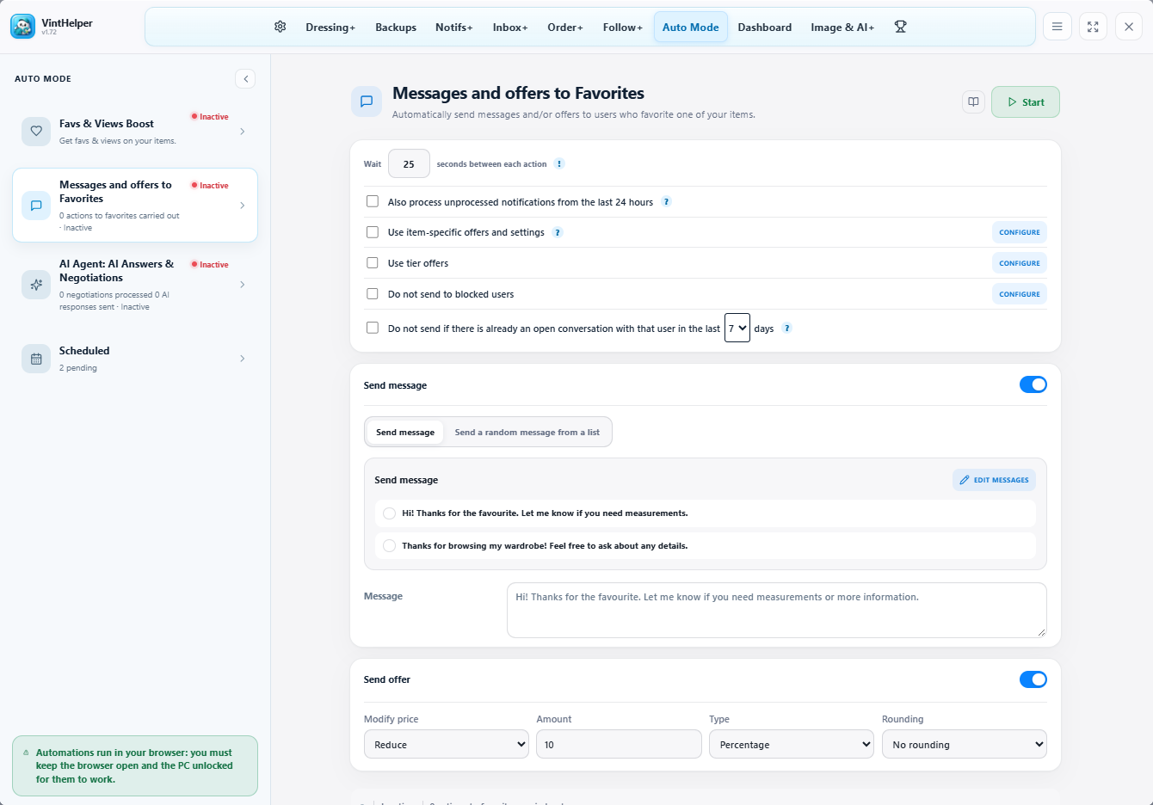This screenshot has width=1153, height=805.
Task: Turn off the Send message switch
Action: (x=1033, y=384)
